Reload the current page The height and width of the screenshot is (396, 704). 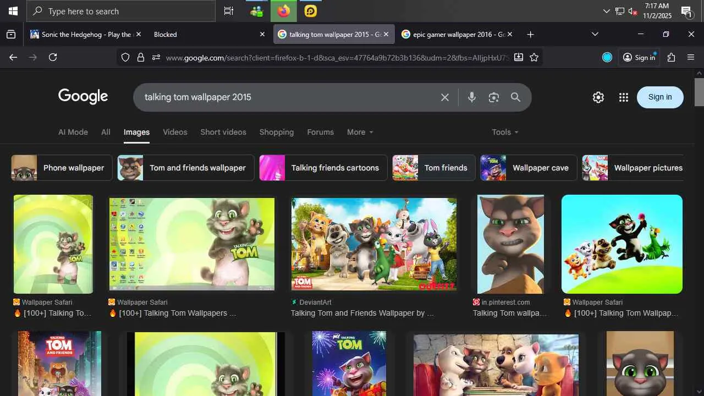53,57
